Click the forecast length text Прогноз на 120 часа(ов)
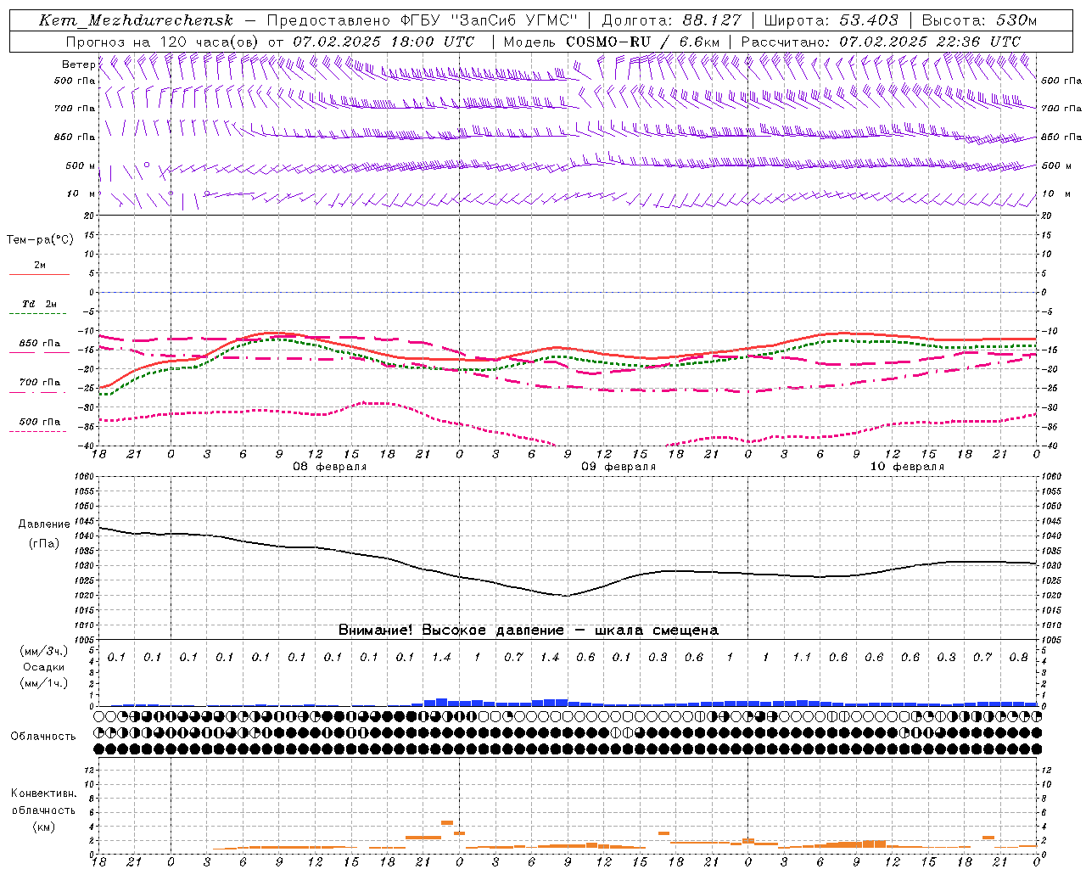Viewport: 1086px width, 869px height. point(164,42)
